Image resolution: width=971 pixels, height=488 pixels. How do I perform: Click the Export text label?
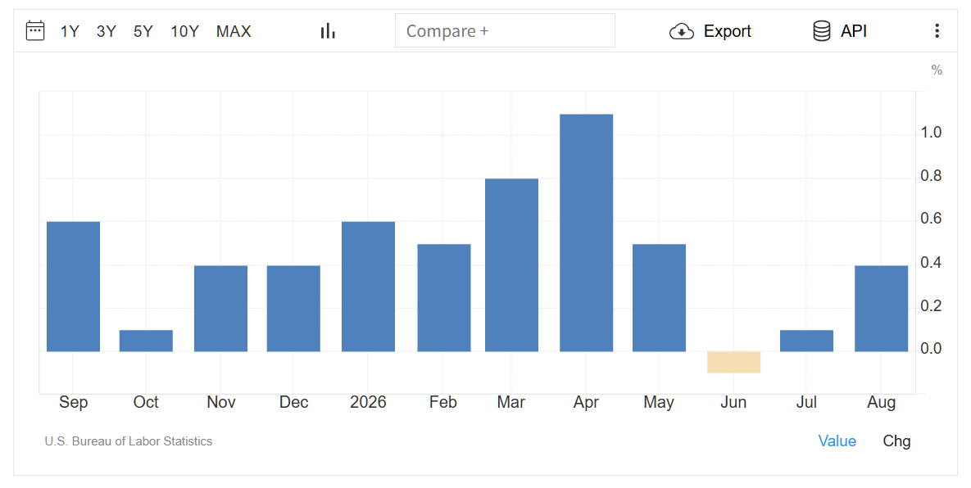click(727, 31)
